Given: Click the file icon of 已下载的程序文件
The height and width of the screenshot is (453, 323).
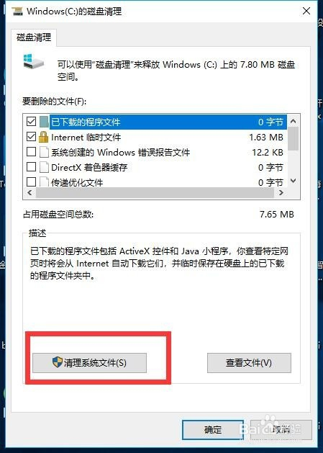Looking at the screenshot, I should click(44, 122).
